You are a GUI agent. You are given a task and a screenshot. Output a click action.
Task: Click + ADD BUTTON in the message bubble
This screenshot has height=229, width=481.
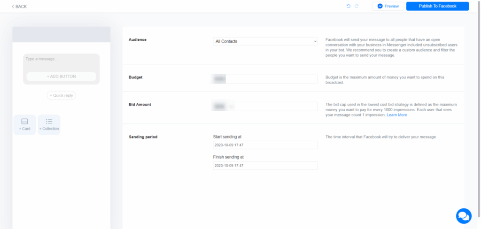tap(61, 76)
